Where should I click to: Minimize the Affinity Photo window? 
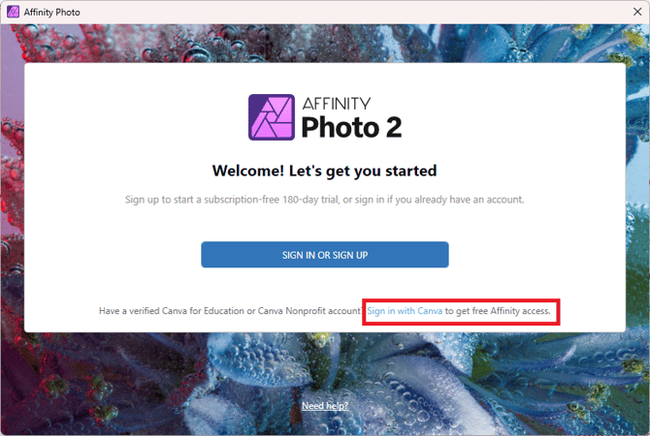coord(547,12)
